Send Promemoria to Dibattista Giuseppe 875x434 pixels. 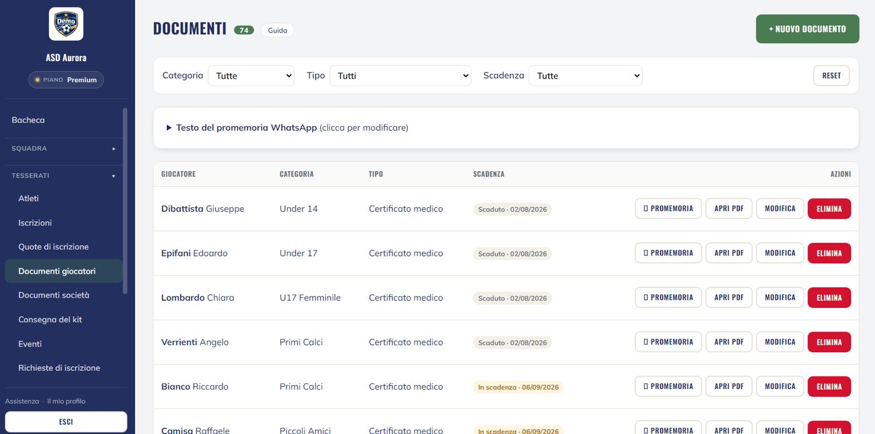(668, 209)
